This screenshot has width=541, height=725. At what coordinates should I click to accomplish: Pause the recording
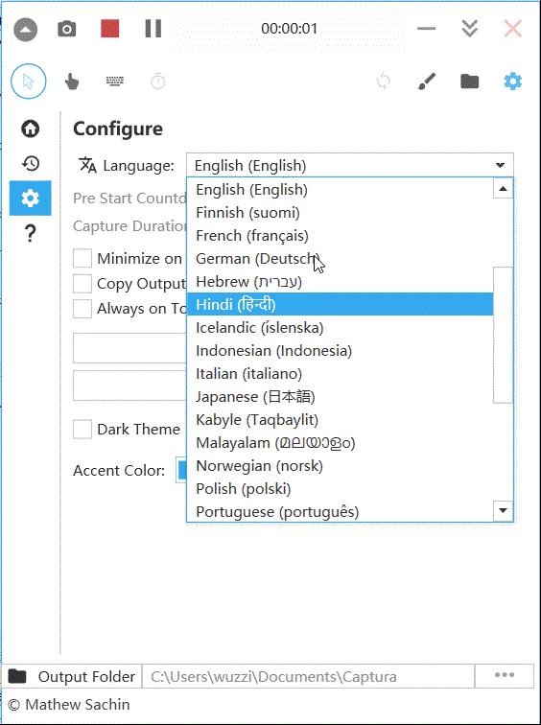[153, 29]
